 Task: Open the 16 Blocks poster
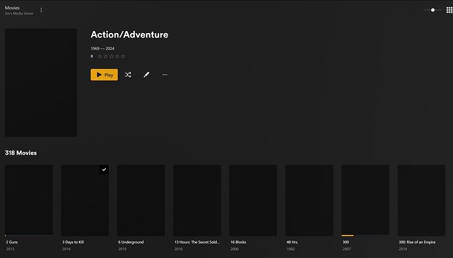(x=253, y=201)
